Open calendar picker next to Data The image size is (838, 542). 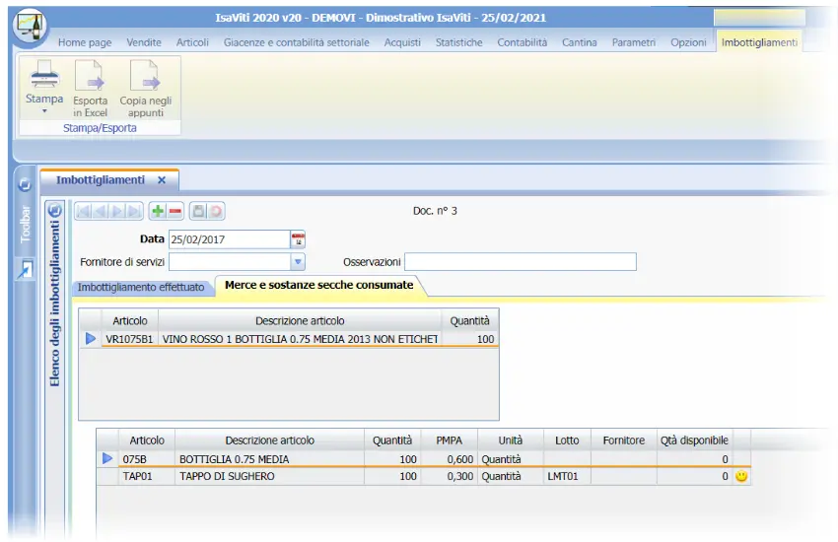[x=298, y=239]
